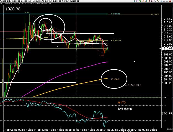Click the 07:55 time axis label
Image resolution: width=173 pixels, height=132 pixels.
[6, 130]
